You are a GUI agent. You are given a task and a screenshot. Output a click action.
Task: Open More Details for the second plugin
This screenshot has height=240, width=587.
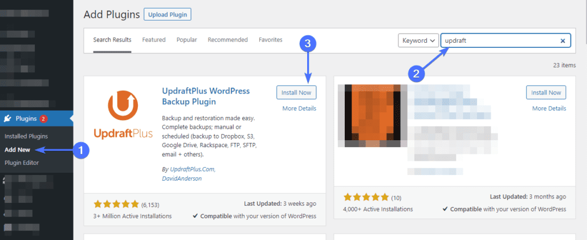[549, 108]
